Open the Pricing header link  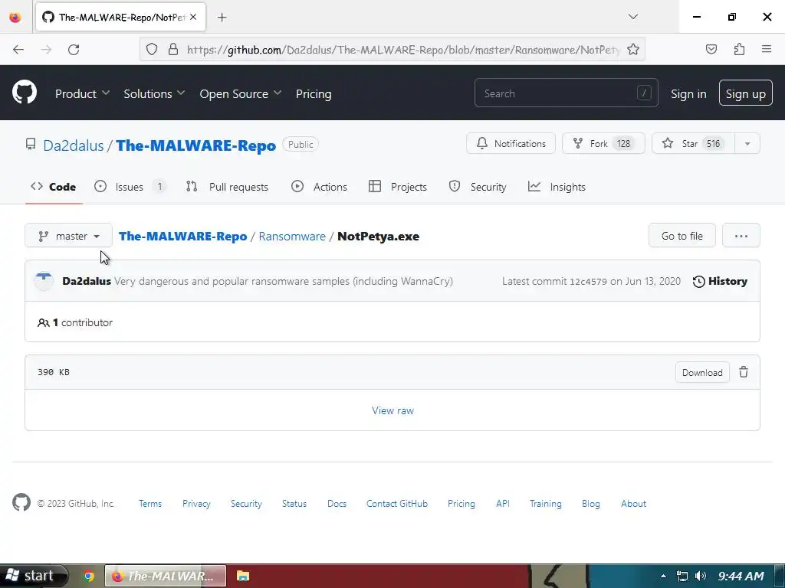[314, 94]
